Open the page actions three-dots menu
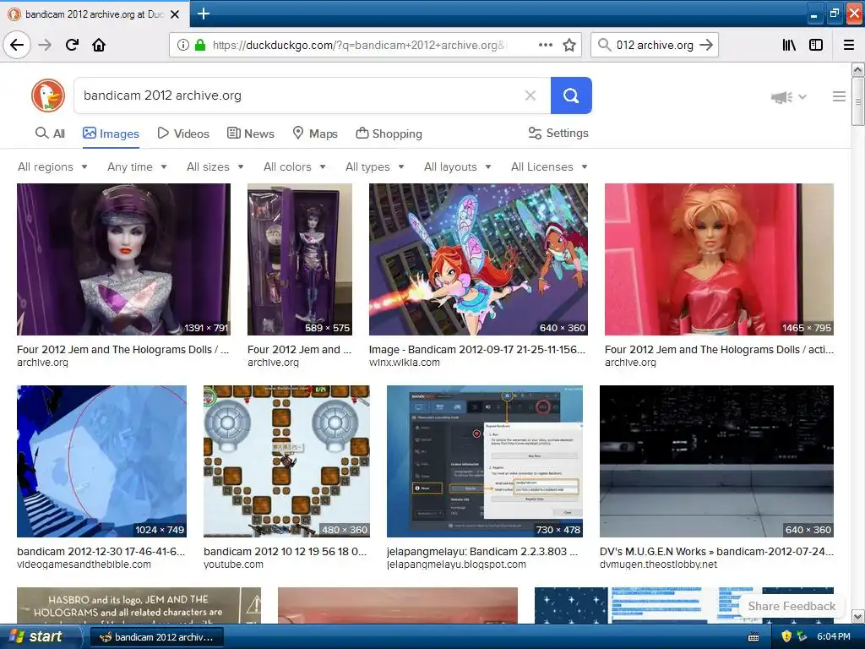Screen dimensions: 865x649 (546, 45)
